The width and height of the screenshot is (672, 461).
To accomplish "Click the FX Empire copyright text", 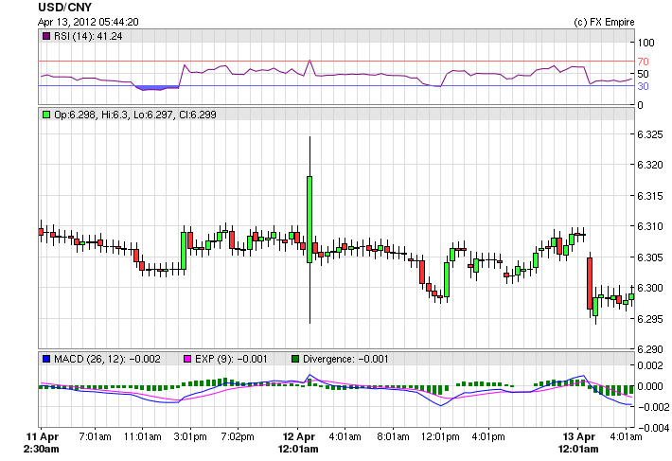I will (x=604, y=21).
